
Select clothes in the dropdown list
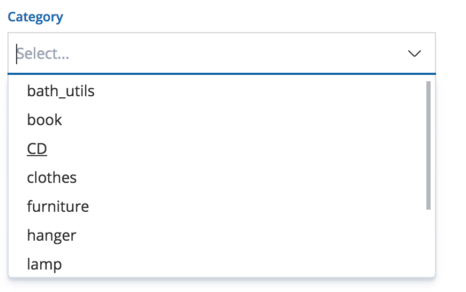tap(52, 178)
